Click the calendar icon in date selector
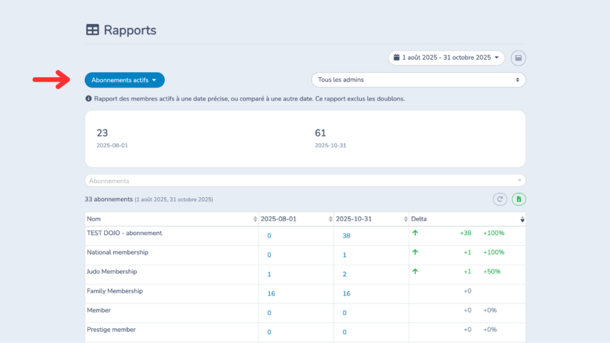Image resolution: width=610 pixels, height=343 pixels. pos(397,58)
